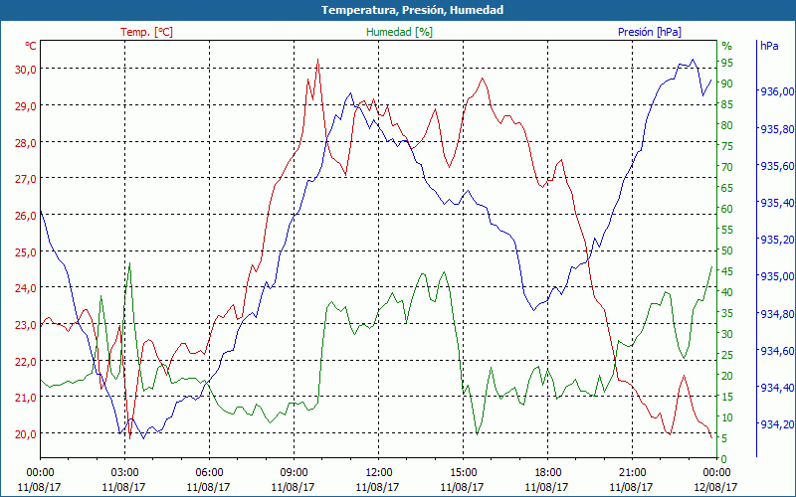Click the '12:00' time axis label
The image size is (796, 497).
click(x=378, y=473)
